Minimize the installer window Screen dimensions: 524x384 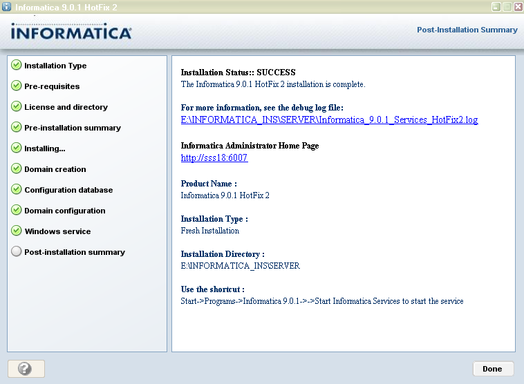coord(496,7)
